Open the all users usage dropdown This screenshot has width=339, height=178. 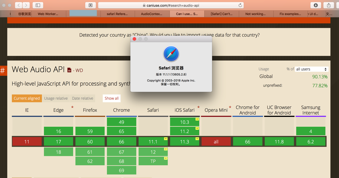pyautogui.click(x=312, y=69)
